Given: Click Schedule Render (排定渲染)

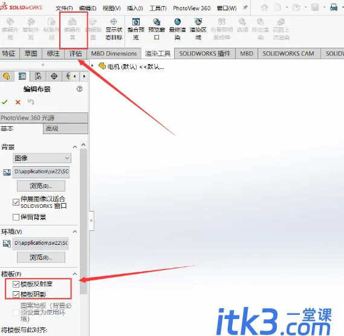Looking at the screenshot, I should (x=261, y=29).
